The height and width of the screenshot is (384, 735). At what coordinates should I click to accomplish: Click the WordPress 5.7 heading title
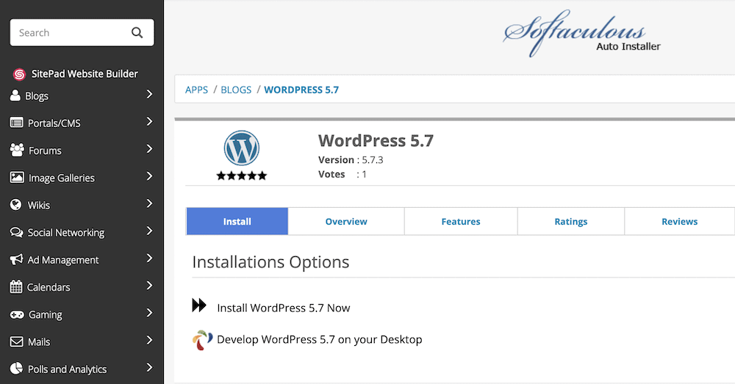click(376, 140)
